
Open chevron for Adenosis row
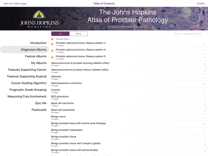(x=205, y=78)
